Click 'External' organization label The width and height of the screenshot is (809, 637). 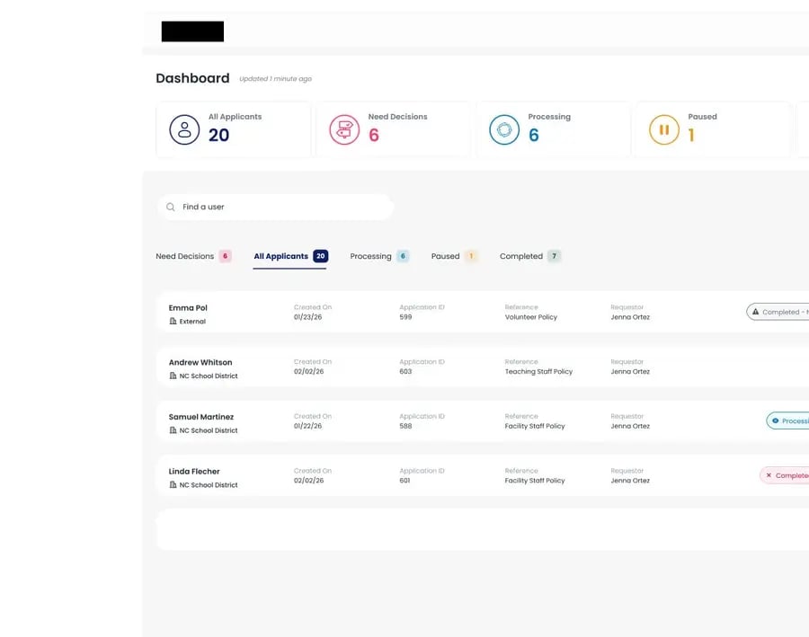pos(192,322)
